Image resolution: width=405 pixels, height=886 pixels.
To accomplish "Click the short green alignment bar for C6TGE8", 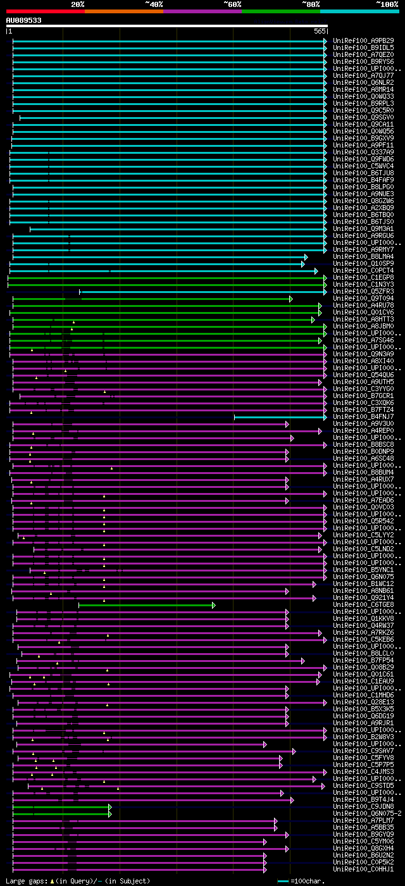I will 147,605.
